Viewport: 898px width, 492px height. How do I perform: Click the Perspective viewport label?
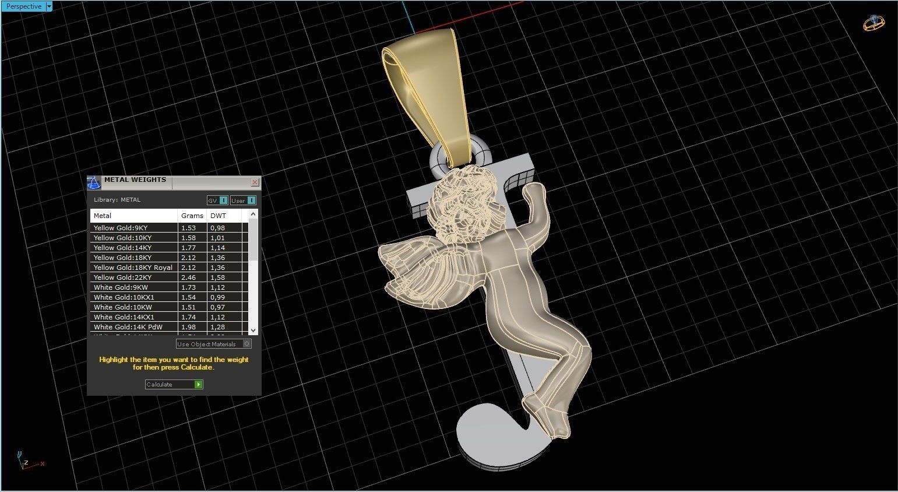23,6
